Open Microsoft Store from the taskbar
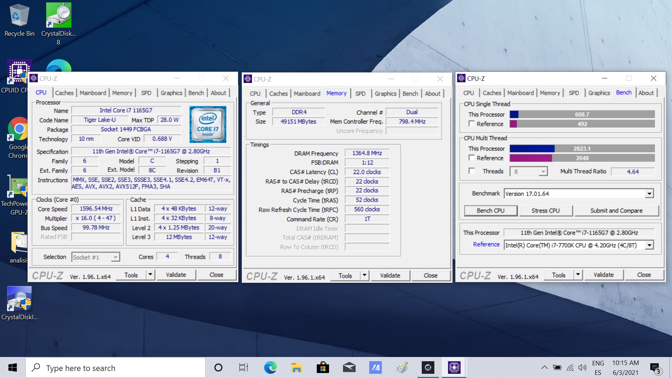The height and width of the screenshot is (378, 672). (323, 367)
